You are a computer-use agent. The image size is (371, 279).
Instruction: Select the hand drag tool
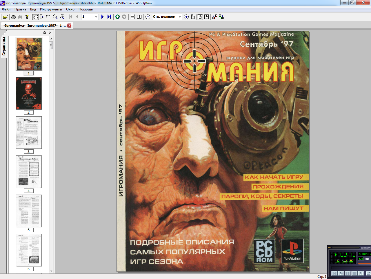pyautogui.click(x=35, y=17)
